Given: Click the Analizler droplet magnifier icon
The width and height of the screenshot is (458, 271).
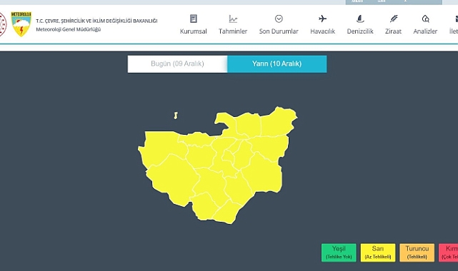Looking at the screenshot, I should coord(425,19).
